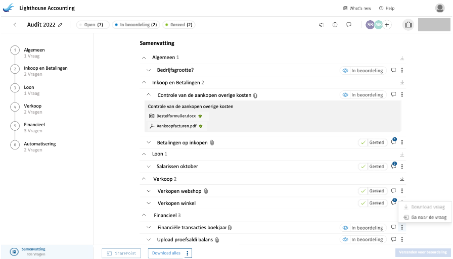Toggle the Gereed (2) status filter

point(178,25)
